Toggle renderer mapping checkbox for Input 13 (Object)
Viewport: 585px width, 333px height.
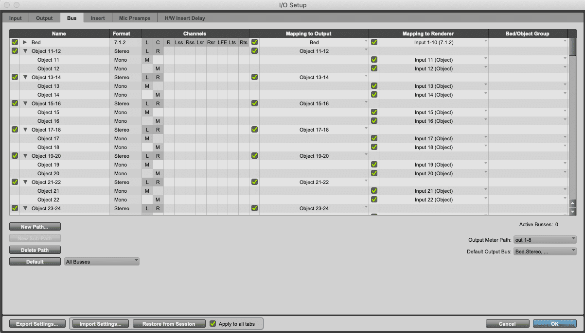click(374, 86)
